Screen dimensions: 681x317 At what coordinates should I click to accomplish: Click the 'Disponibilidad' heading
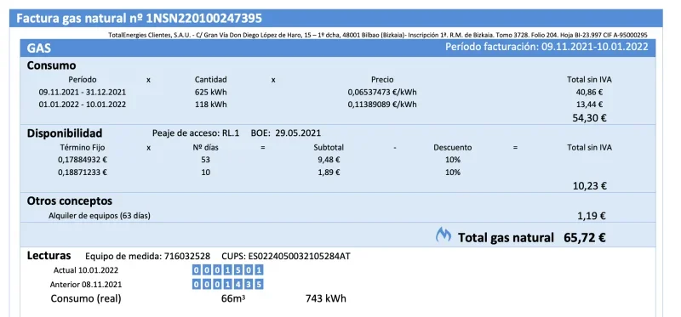tap(65, 133)
